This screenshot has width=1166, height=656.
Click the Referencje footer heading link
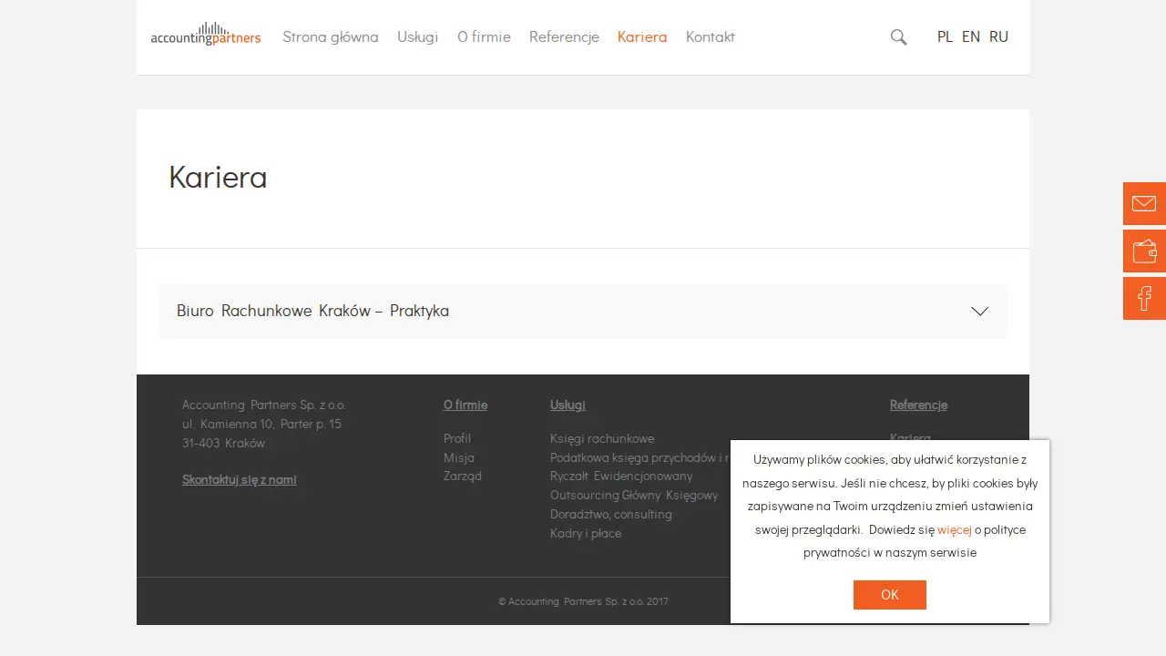pos(918,405)
